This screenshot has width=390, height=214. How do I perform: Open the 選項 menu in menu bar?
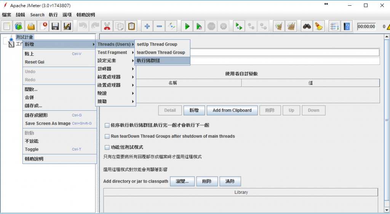coord(67,15)
